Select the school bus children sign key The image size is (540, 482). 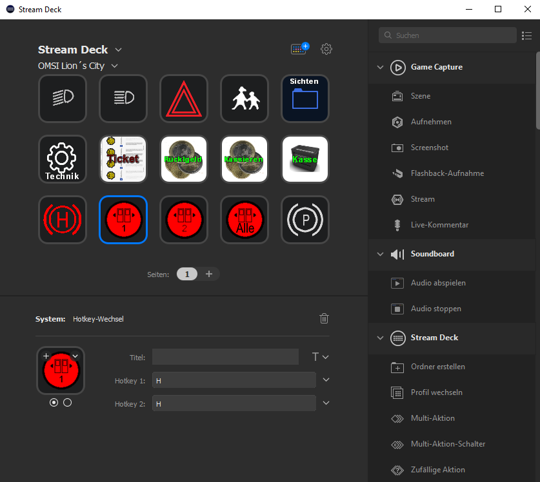[x=245, y=99]
